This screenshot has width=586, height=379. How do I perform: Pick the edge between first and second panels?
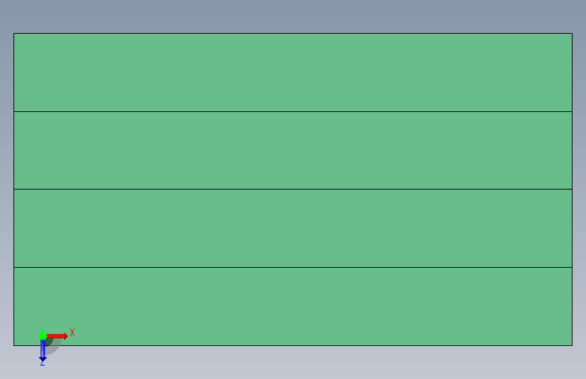click(293, 111)
